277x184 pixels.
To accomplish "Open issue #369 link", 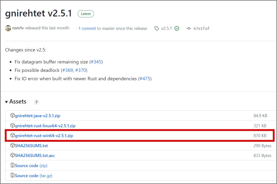I will pos(67,70).
